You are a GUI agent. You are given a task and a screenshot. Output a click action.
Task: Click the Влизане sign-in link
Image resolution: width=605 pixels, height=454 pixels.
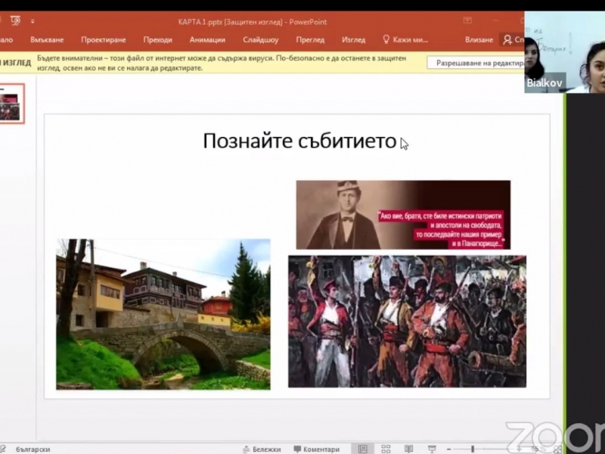tap(479, 40)
